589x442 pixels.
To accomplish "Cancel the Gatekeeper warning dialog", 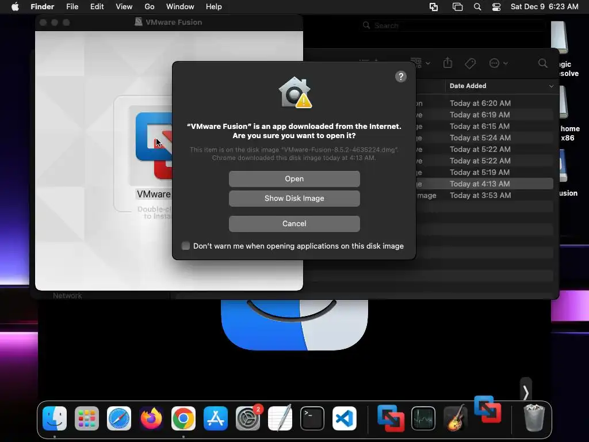I will [x=294, y=224].
